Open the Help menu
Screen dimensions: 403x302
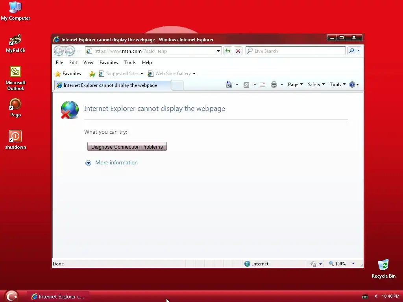tap(147, 63)
